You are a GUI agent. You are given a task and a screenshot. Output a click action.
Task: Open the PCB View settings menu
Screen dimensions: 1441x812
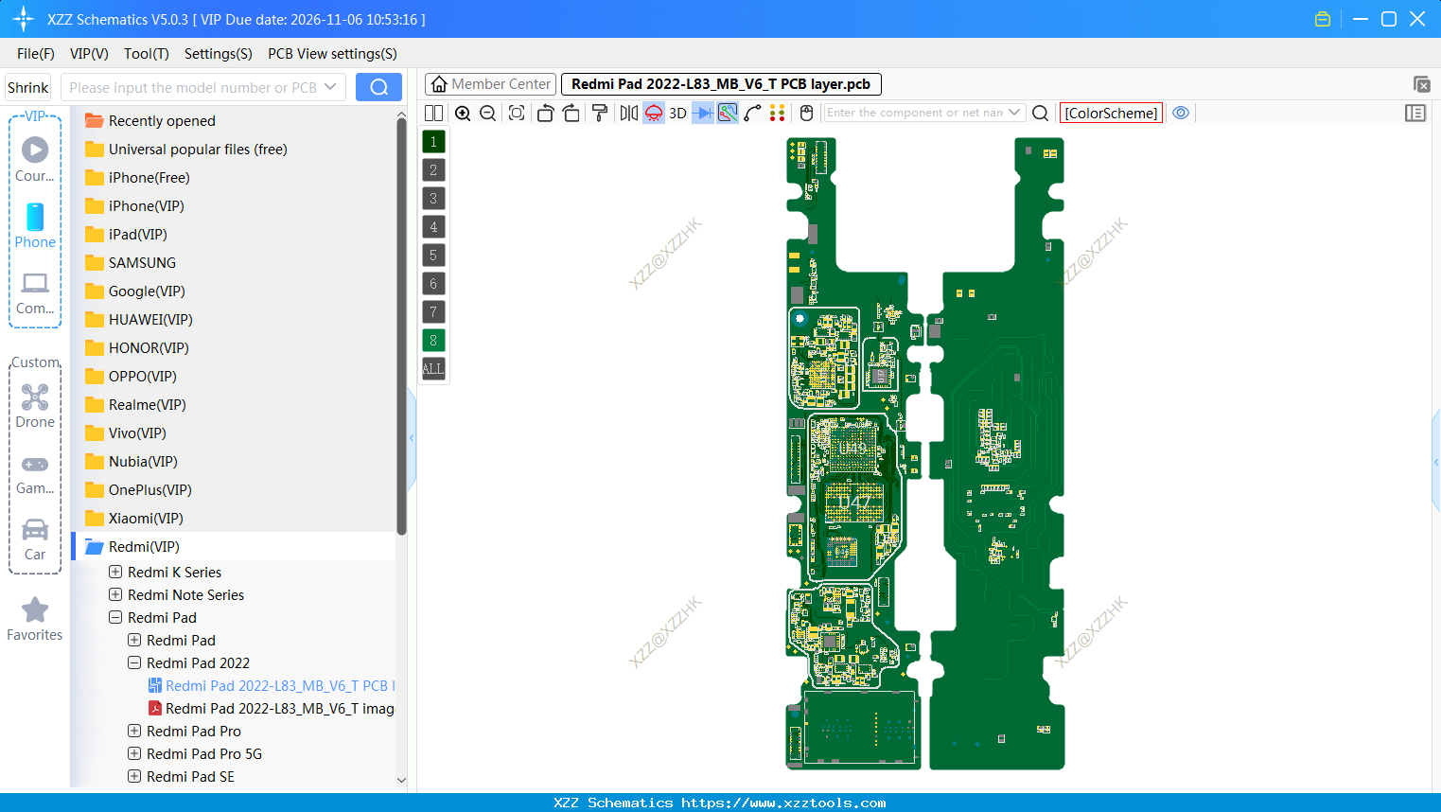[x=331, y=54]
